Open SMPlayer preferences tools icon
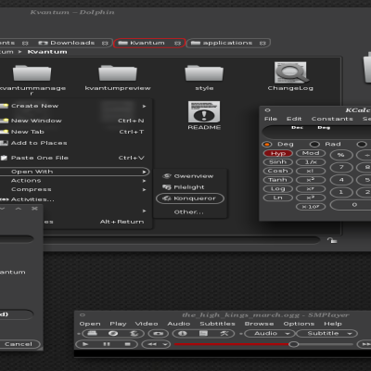Viewport: 371px width, 371px height. [224, 334]
